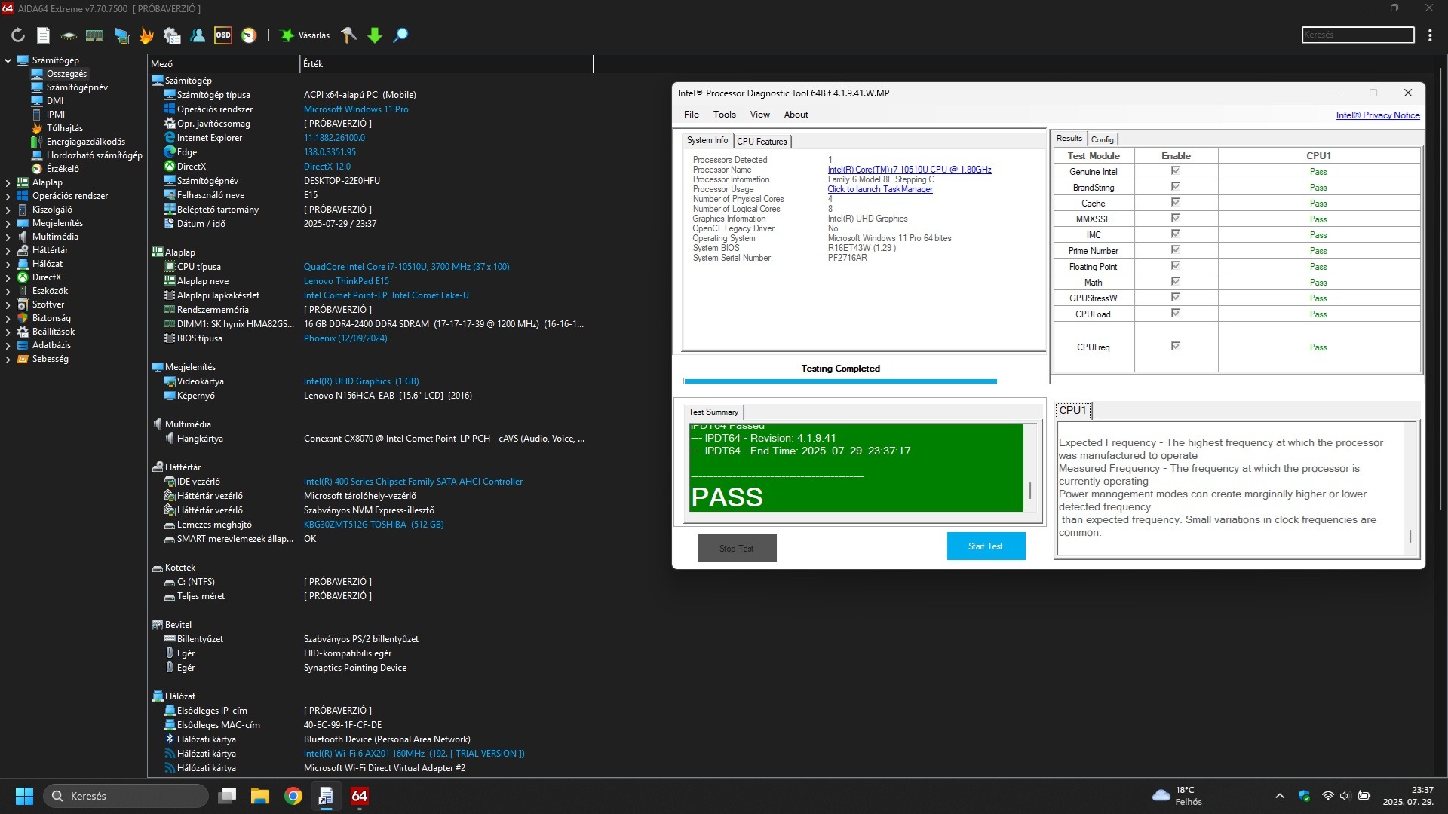Toggle the CPUFreq enable checkbox
Image resolution: width=1448 pixels, height=814 pixels.
[1175, 347]
